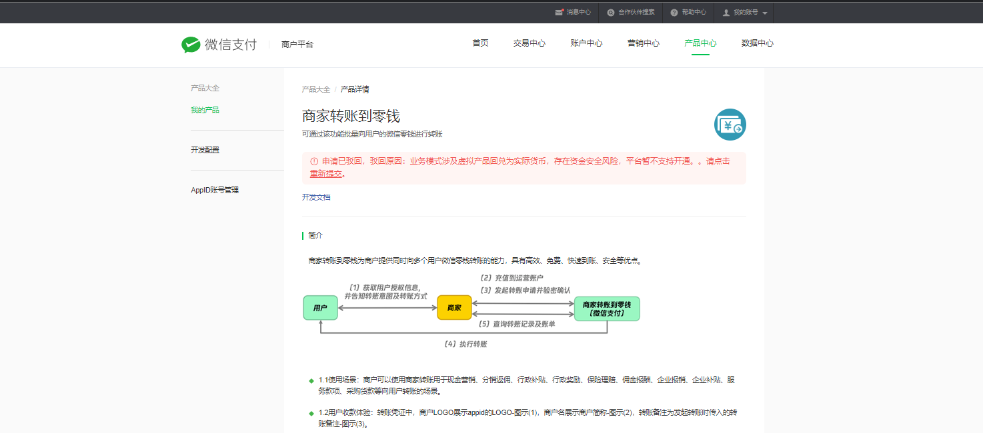
Task: Click 产品大全 breadcrumb link
Action: point(316,89)
